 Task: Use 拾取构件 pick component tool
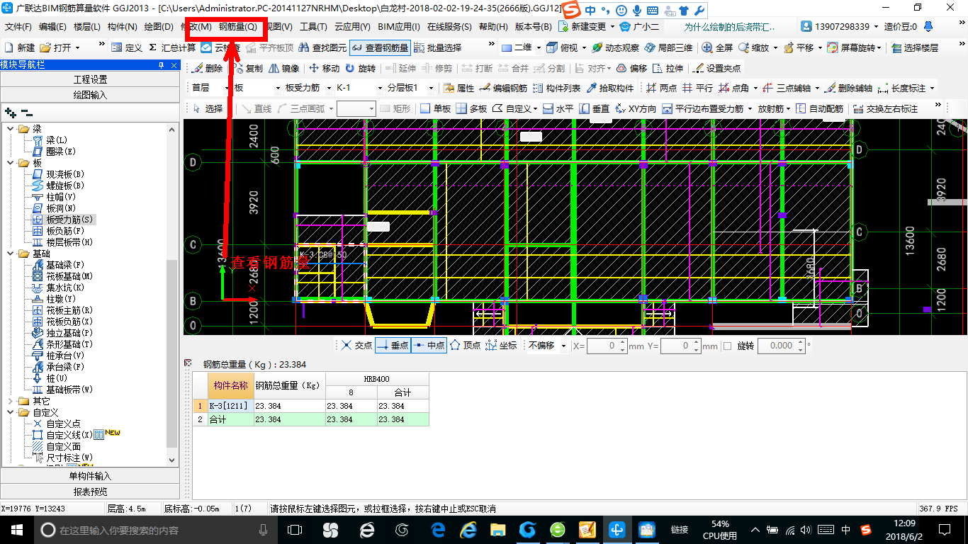click(610, 89)
